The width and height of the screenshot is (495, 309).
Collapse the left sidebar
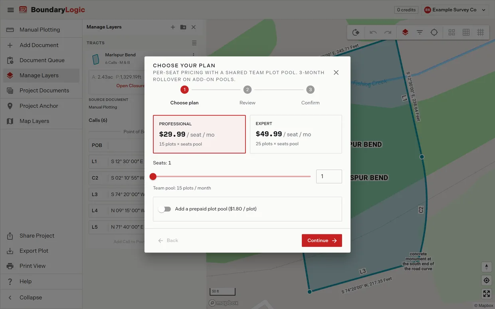point(41,297)
